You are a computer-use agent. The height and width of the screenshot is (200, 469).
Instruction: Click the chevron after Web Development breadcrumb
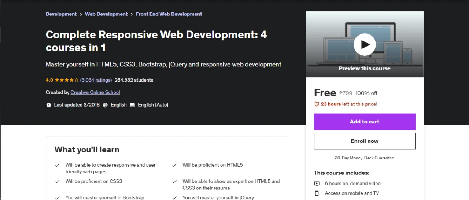tap(132, 14)
